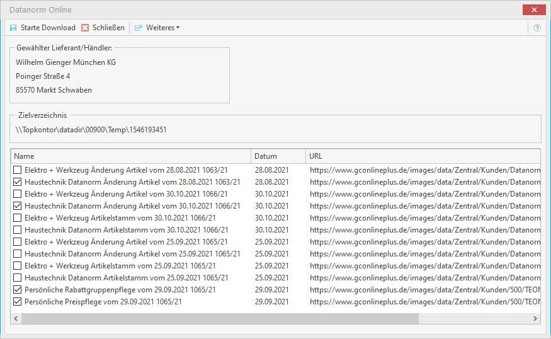The width and height of the screenshot is (551, 339).
Task: Check Elektro + Werkzeug Änderung Artikel 25.09.2021
Action: coord(17,241)
